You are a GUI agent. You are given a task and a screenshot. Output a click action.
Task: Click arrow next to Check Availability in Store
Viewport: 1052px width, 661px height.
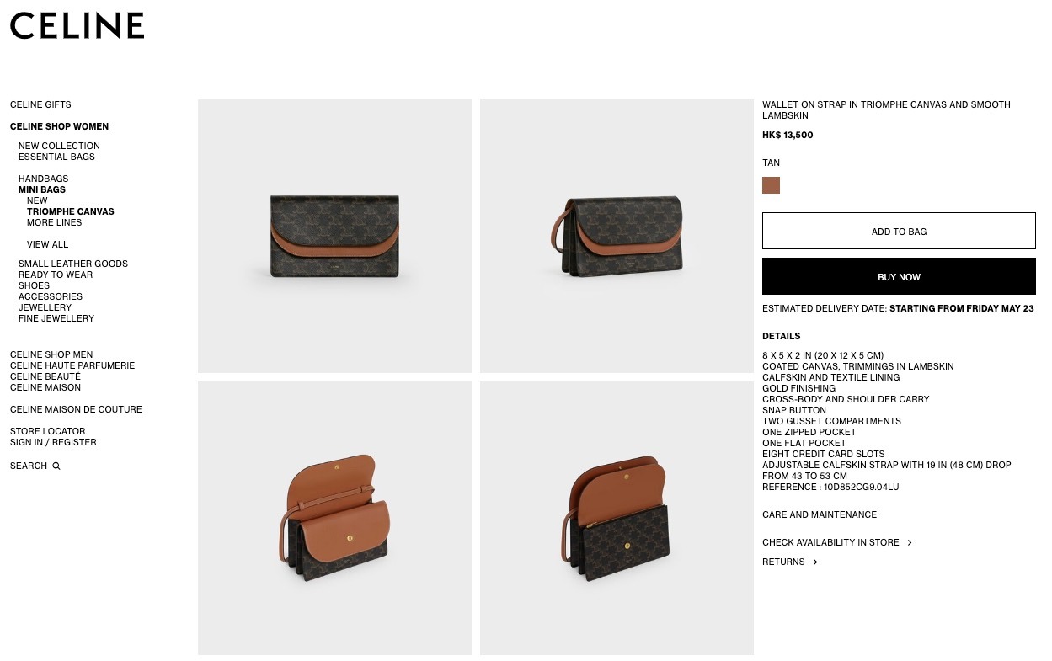pyautogui.click(x=910, y=542)
